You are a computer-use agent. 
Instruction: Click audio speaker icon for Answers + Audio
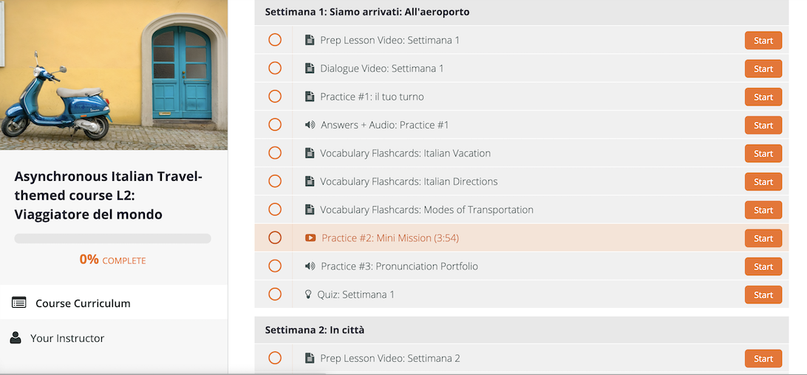point(310,125)
